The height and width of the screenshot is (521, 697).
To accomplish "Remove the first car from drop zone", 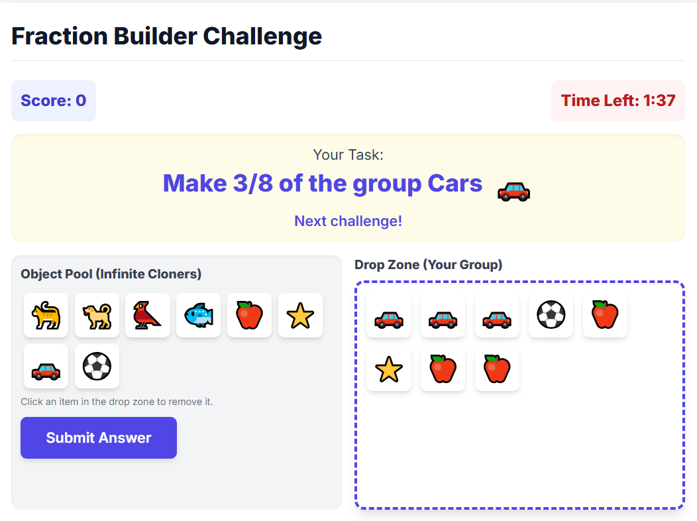I will point(389,316).
